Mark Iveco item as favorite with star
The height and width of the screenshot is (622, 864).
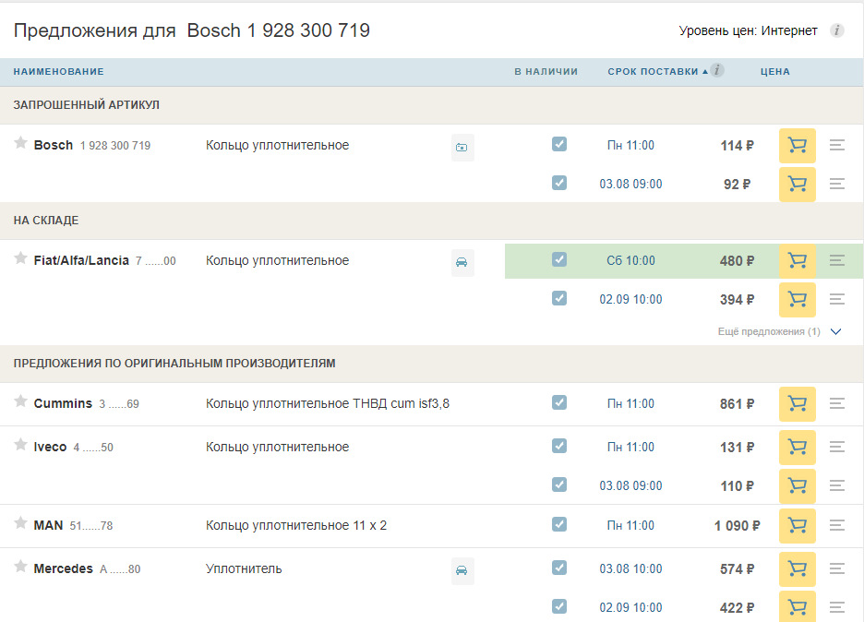[x=20, y=445]
